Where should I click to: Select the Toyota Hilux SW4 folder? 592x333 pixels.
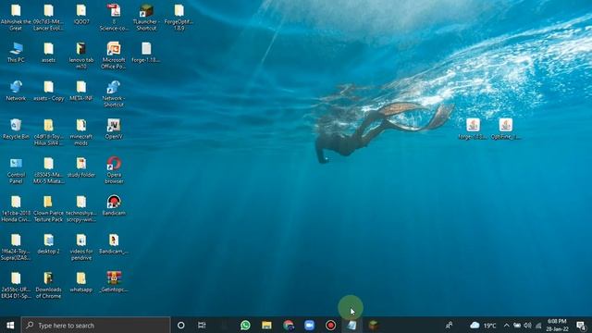coord(48,132)
